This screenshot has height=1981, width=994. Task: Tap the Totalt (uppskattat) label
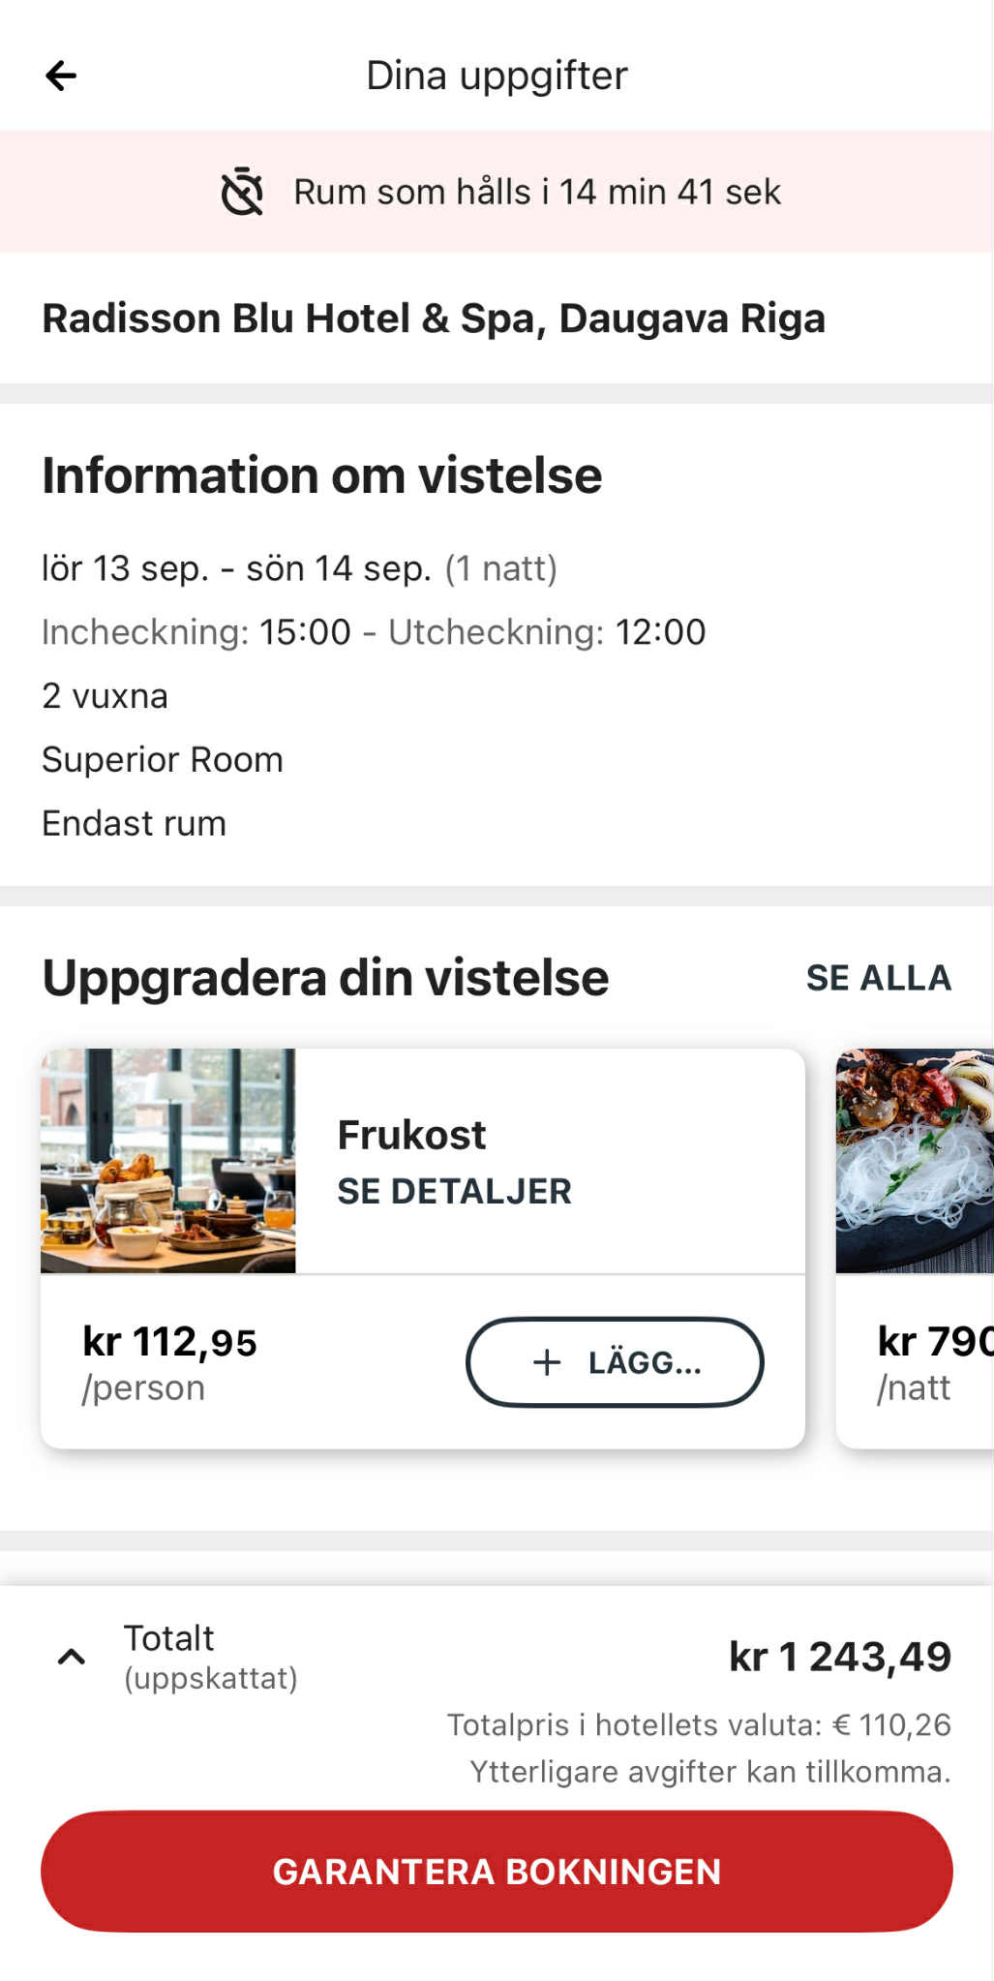209,1656
